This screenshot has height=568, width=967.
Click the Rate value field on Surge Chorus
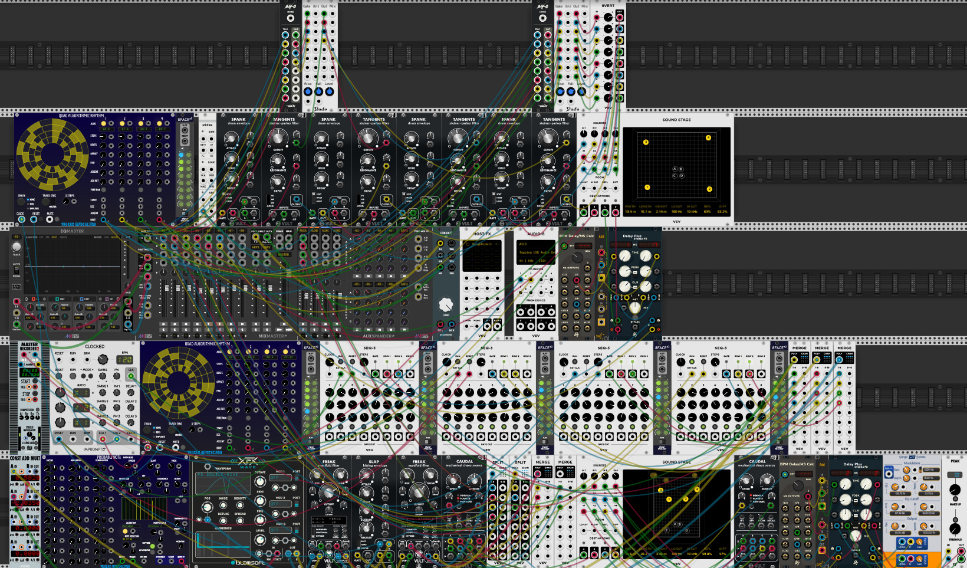click(931, 469)
